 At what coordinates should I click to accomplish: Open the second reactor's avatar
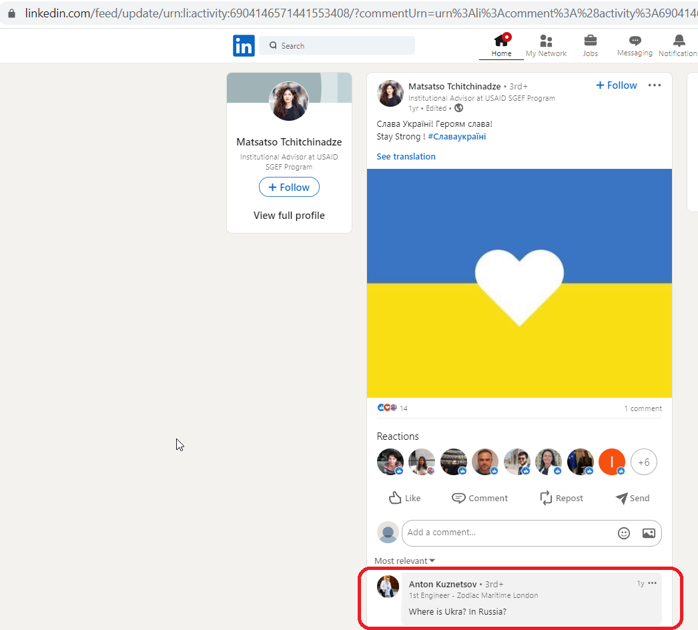click(422, 462)
